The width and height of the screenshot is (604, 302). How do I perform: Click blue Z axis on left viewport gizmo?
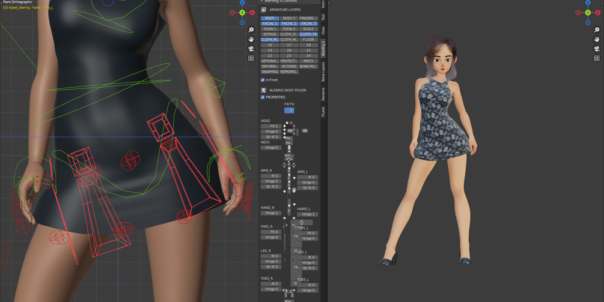point(242,2)
